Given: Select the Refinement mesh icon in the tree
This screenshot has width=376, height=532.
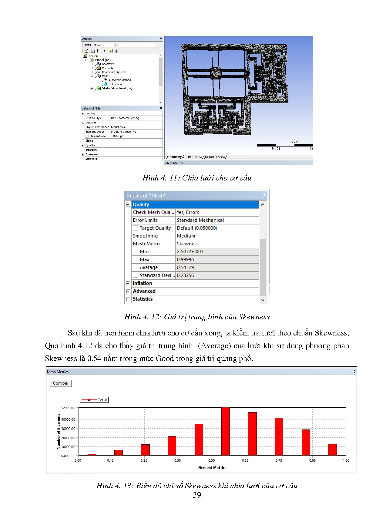Looking at the screenshot, I should (105, 84).
